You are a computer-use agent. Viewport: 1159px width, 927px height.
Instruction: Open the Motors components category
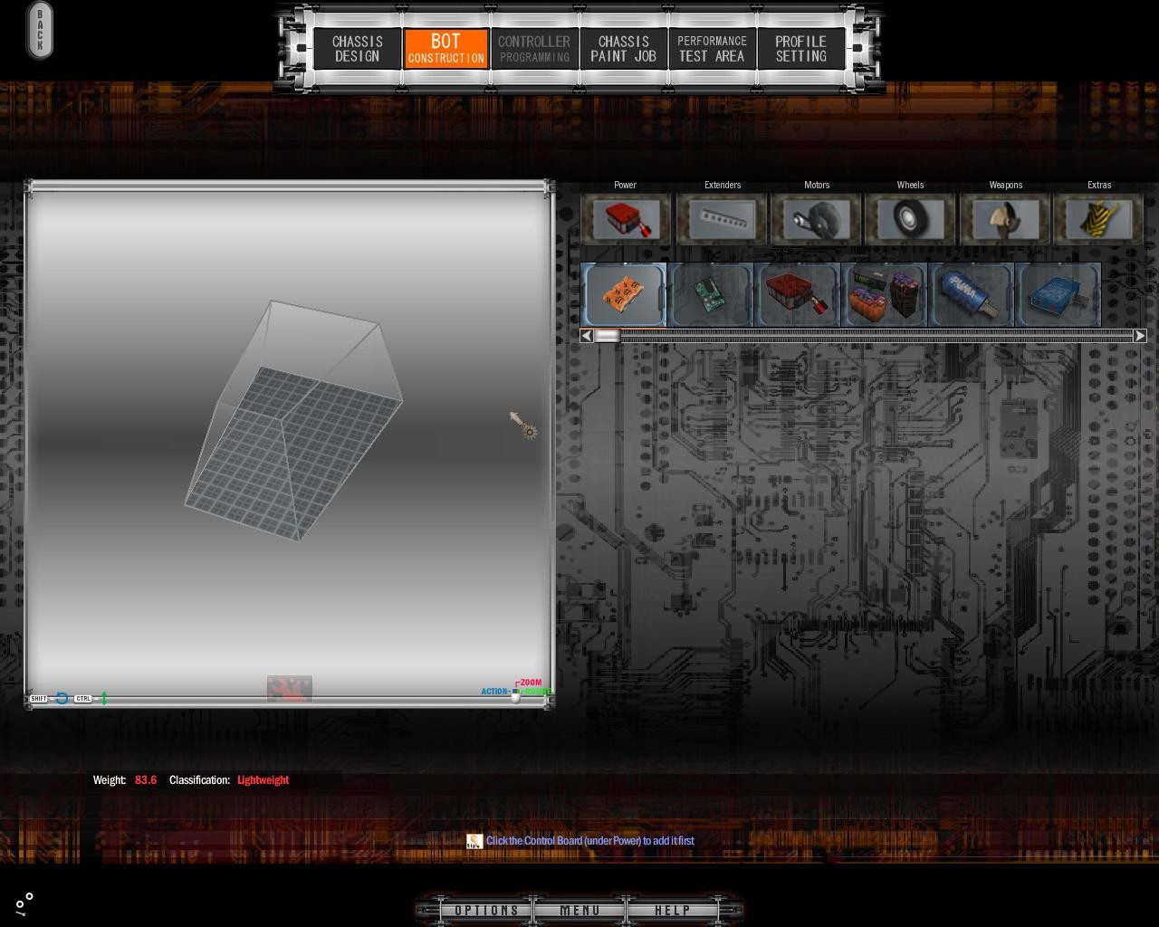click(x=817, y=218)
